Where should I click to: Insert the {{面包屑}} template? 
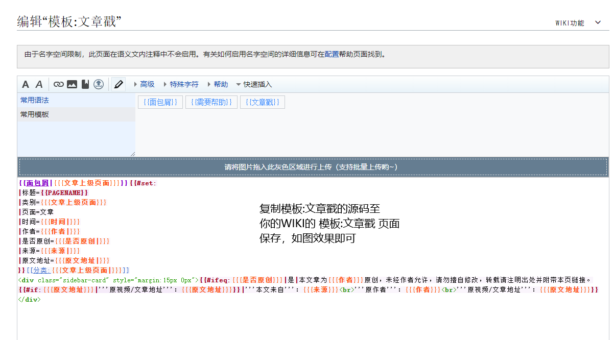160,103
